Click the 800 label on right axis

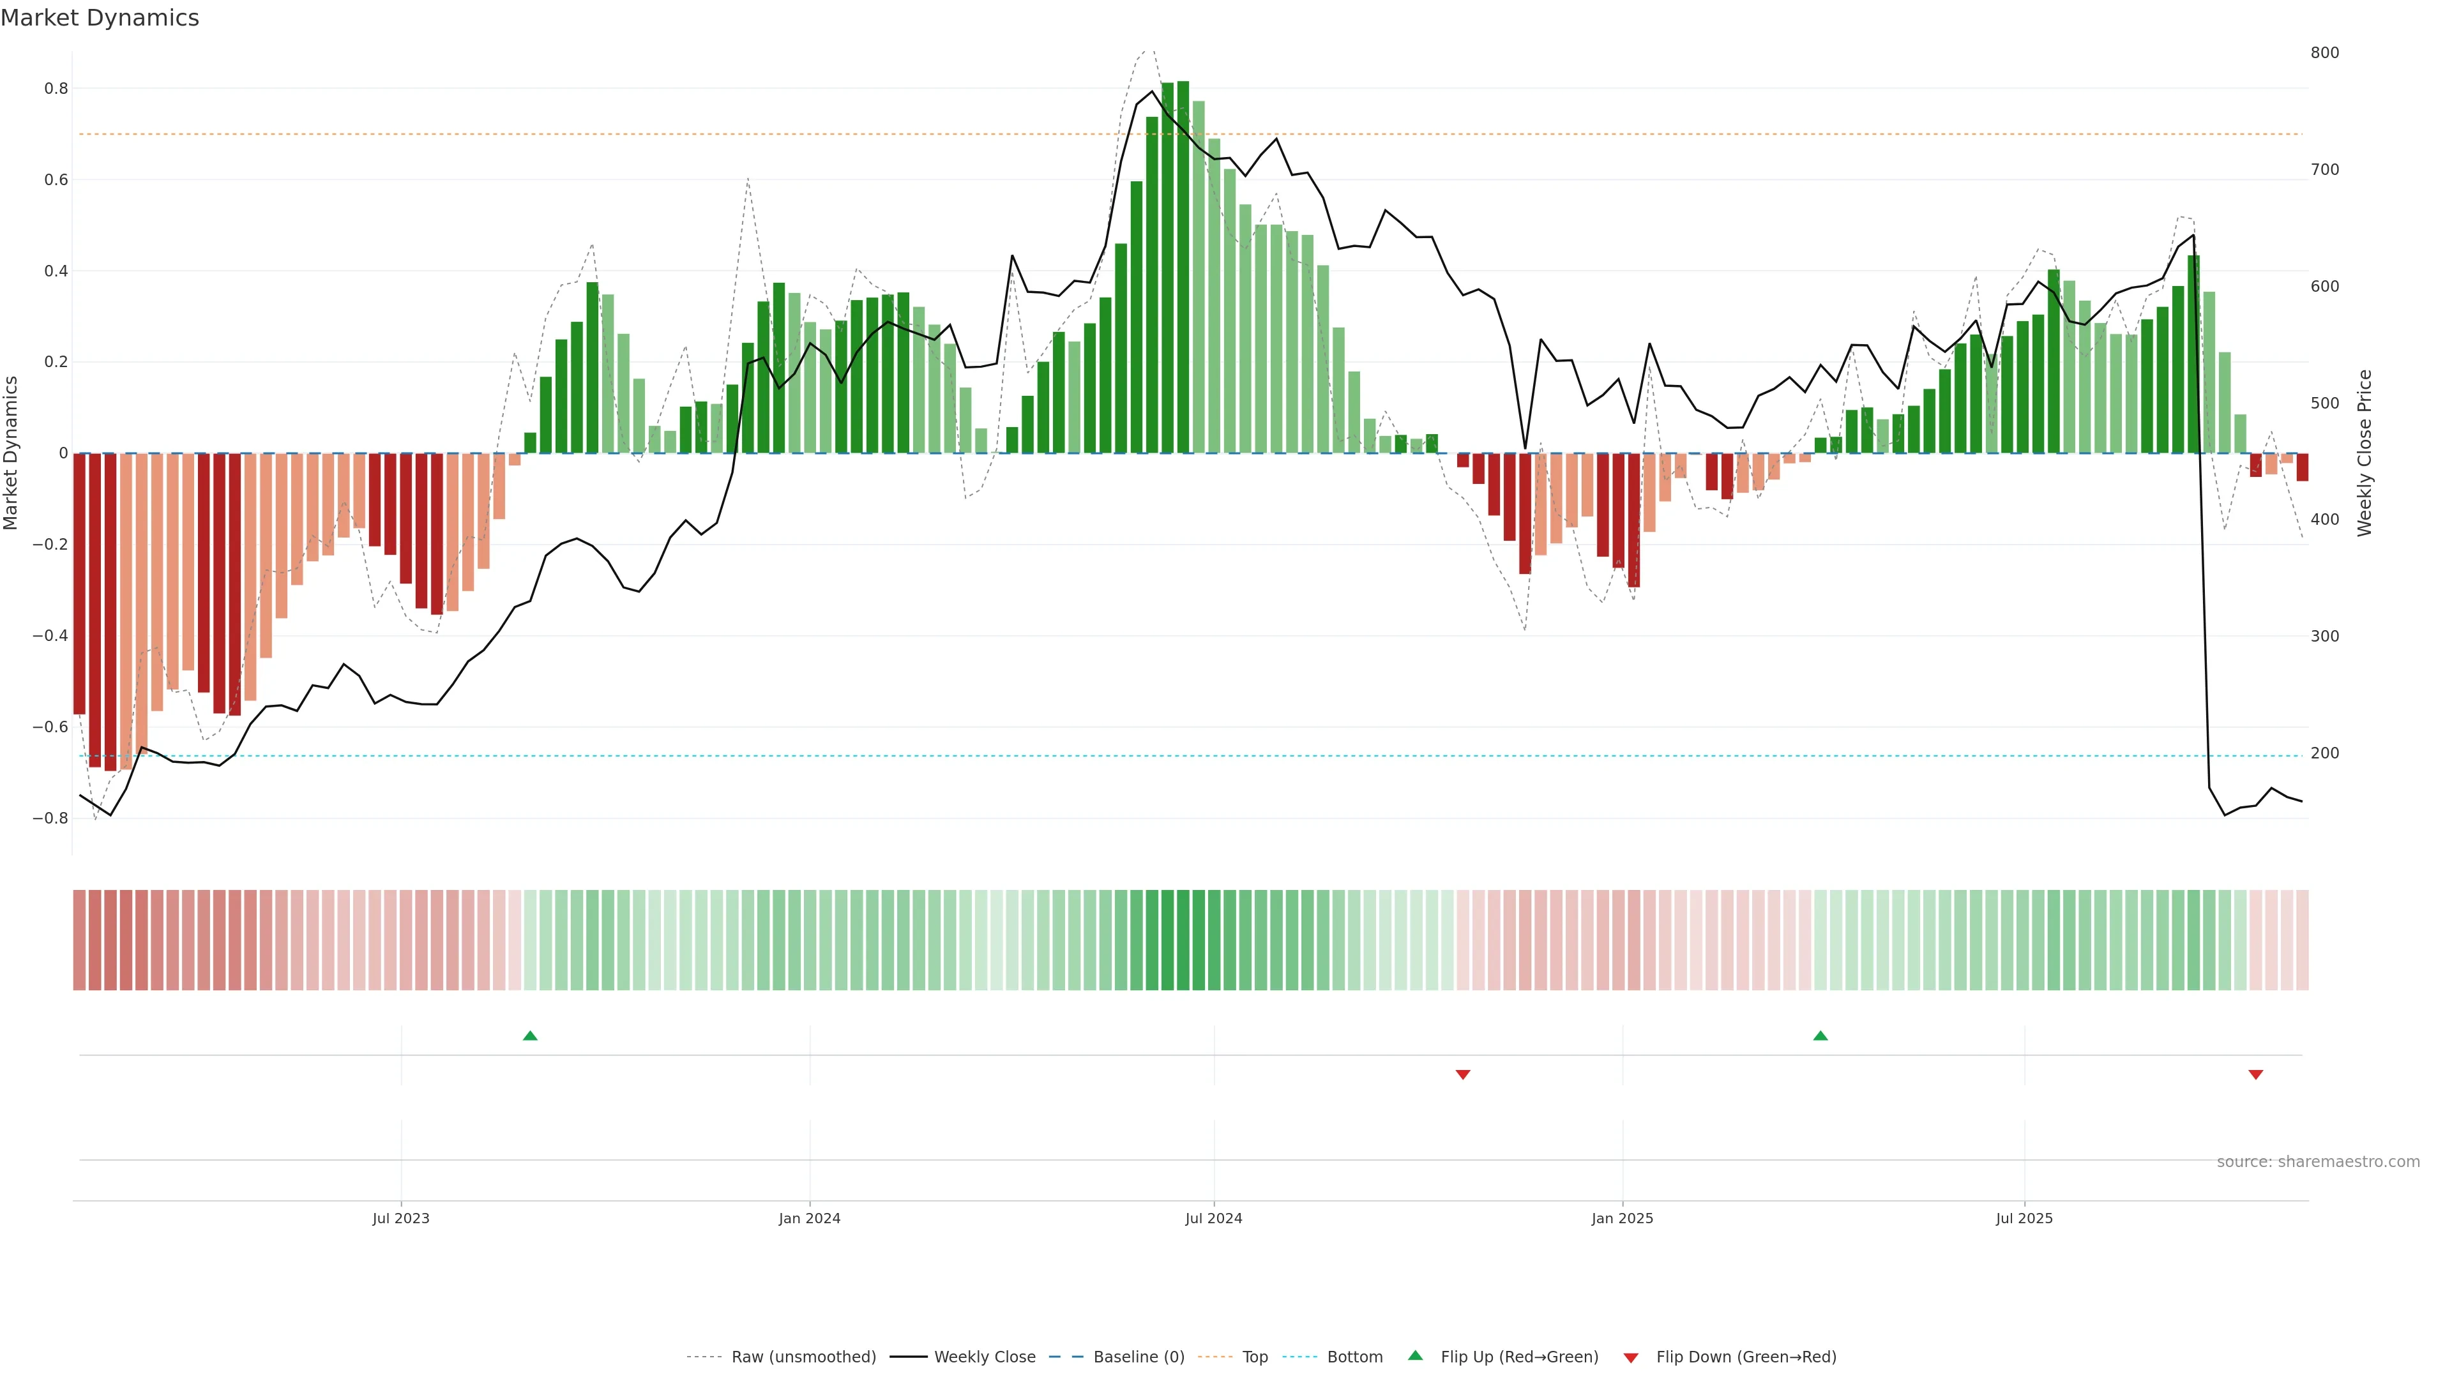(x=2324, y=52)
